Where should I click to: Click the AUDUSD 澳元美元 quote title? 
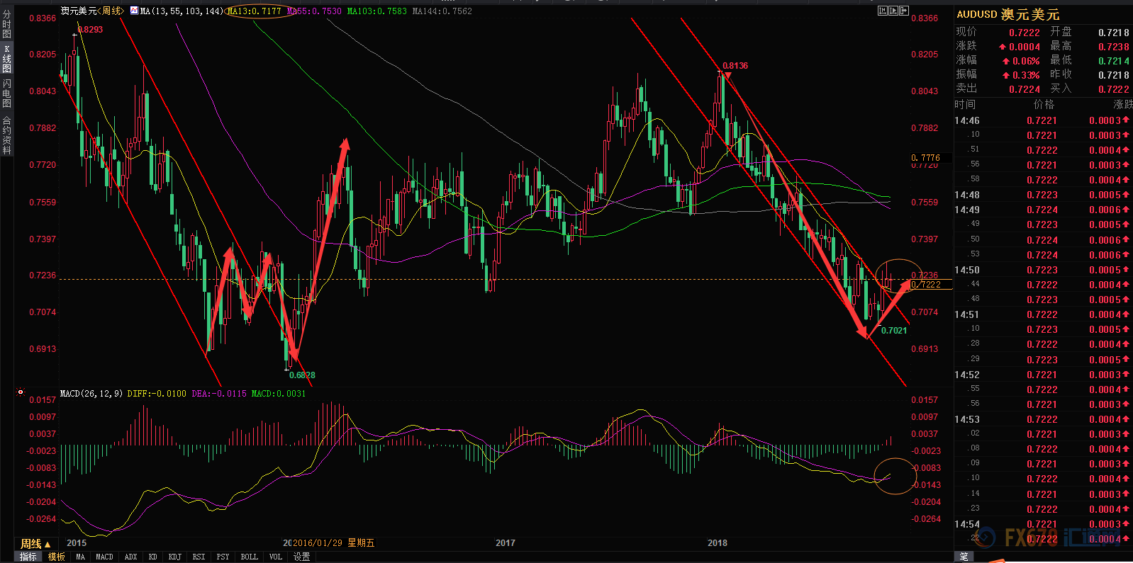[1008, 15]
